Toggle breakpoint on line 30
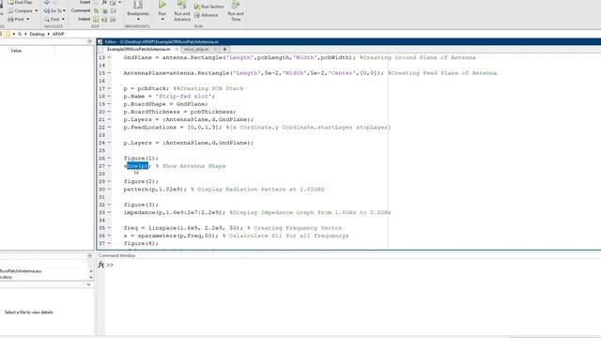 tap(109, 190)
